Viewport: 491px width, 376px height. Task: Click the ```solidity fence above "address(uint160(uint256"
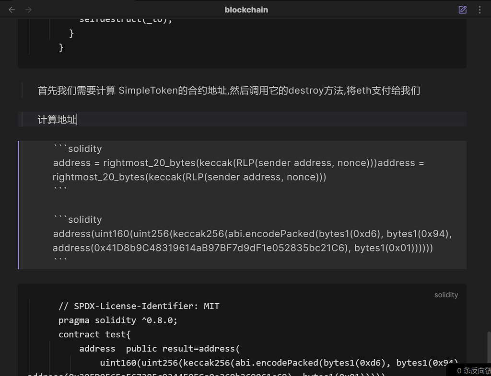click(77, 219)
